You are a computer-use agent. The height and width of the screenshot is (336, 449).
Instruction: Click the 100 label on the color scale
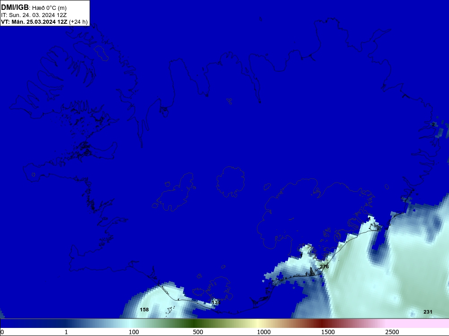tap(134, 332)
